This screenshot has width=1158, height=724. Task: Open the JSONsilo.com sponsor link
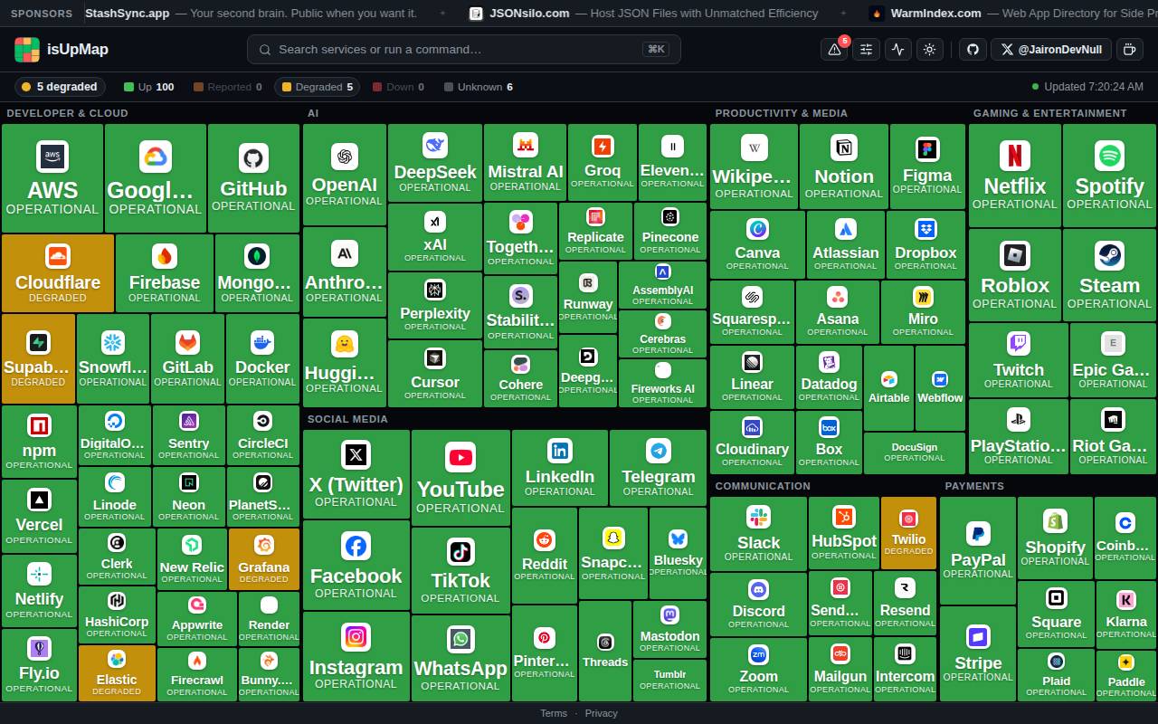(643, 14)
